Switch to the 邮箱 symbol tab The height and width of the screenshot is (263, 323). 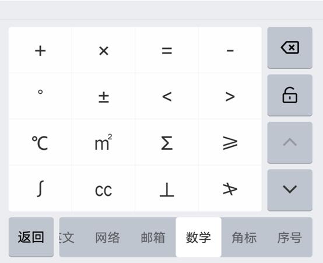[153, 237]
